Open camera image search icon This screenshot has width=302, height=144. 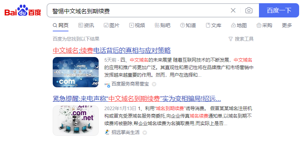tap(249, 11)
